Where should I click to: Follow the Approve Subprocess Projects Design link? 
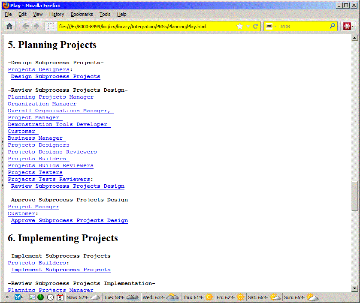(70, 220)
